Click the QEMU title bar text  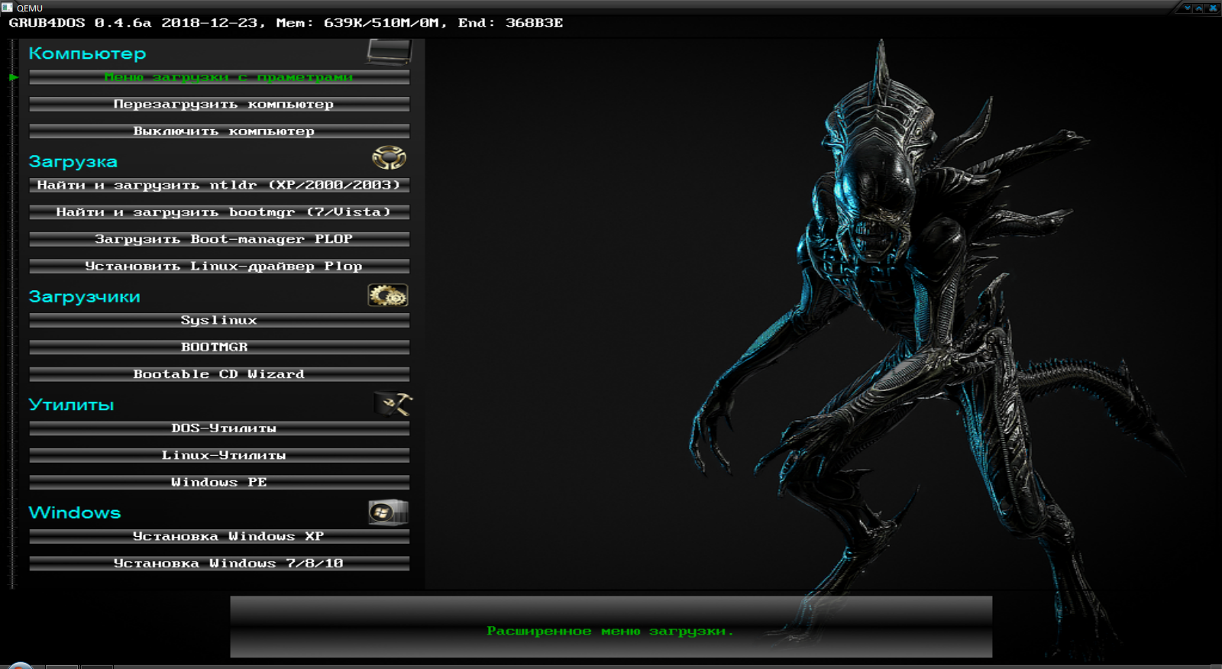click(x=30, y=8)
